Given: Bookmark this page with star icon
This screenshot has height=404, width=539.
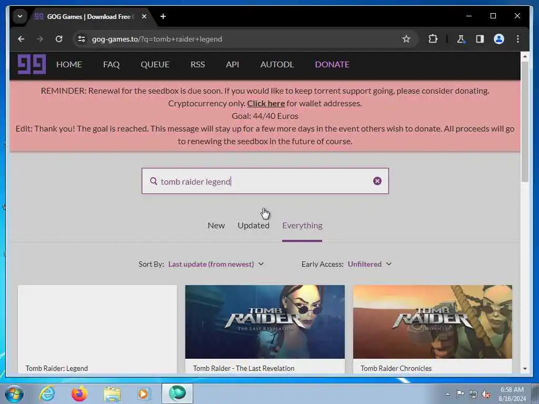Looking at the screenshot, I should (406, 39).
